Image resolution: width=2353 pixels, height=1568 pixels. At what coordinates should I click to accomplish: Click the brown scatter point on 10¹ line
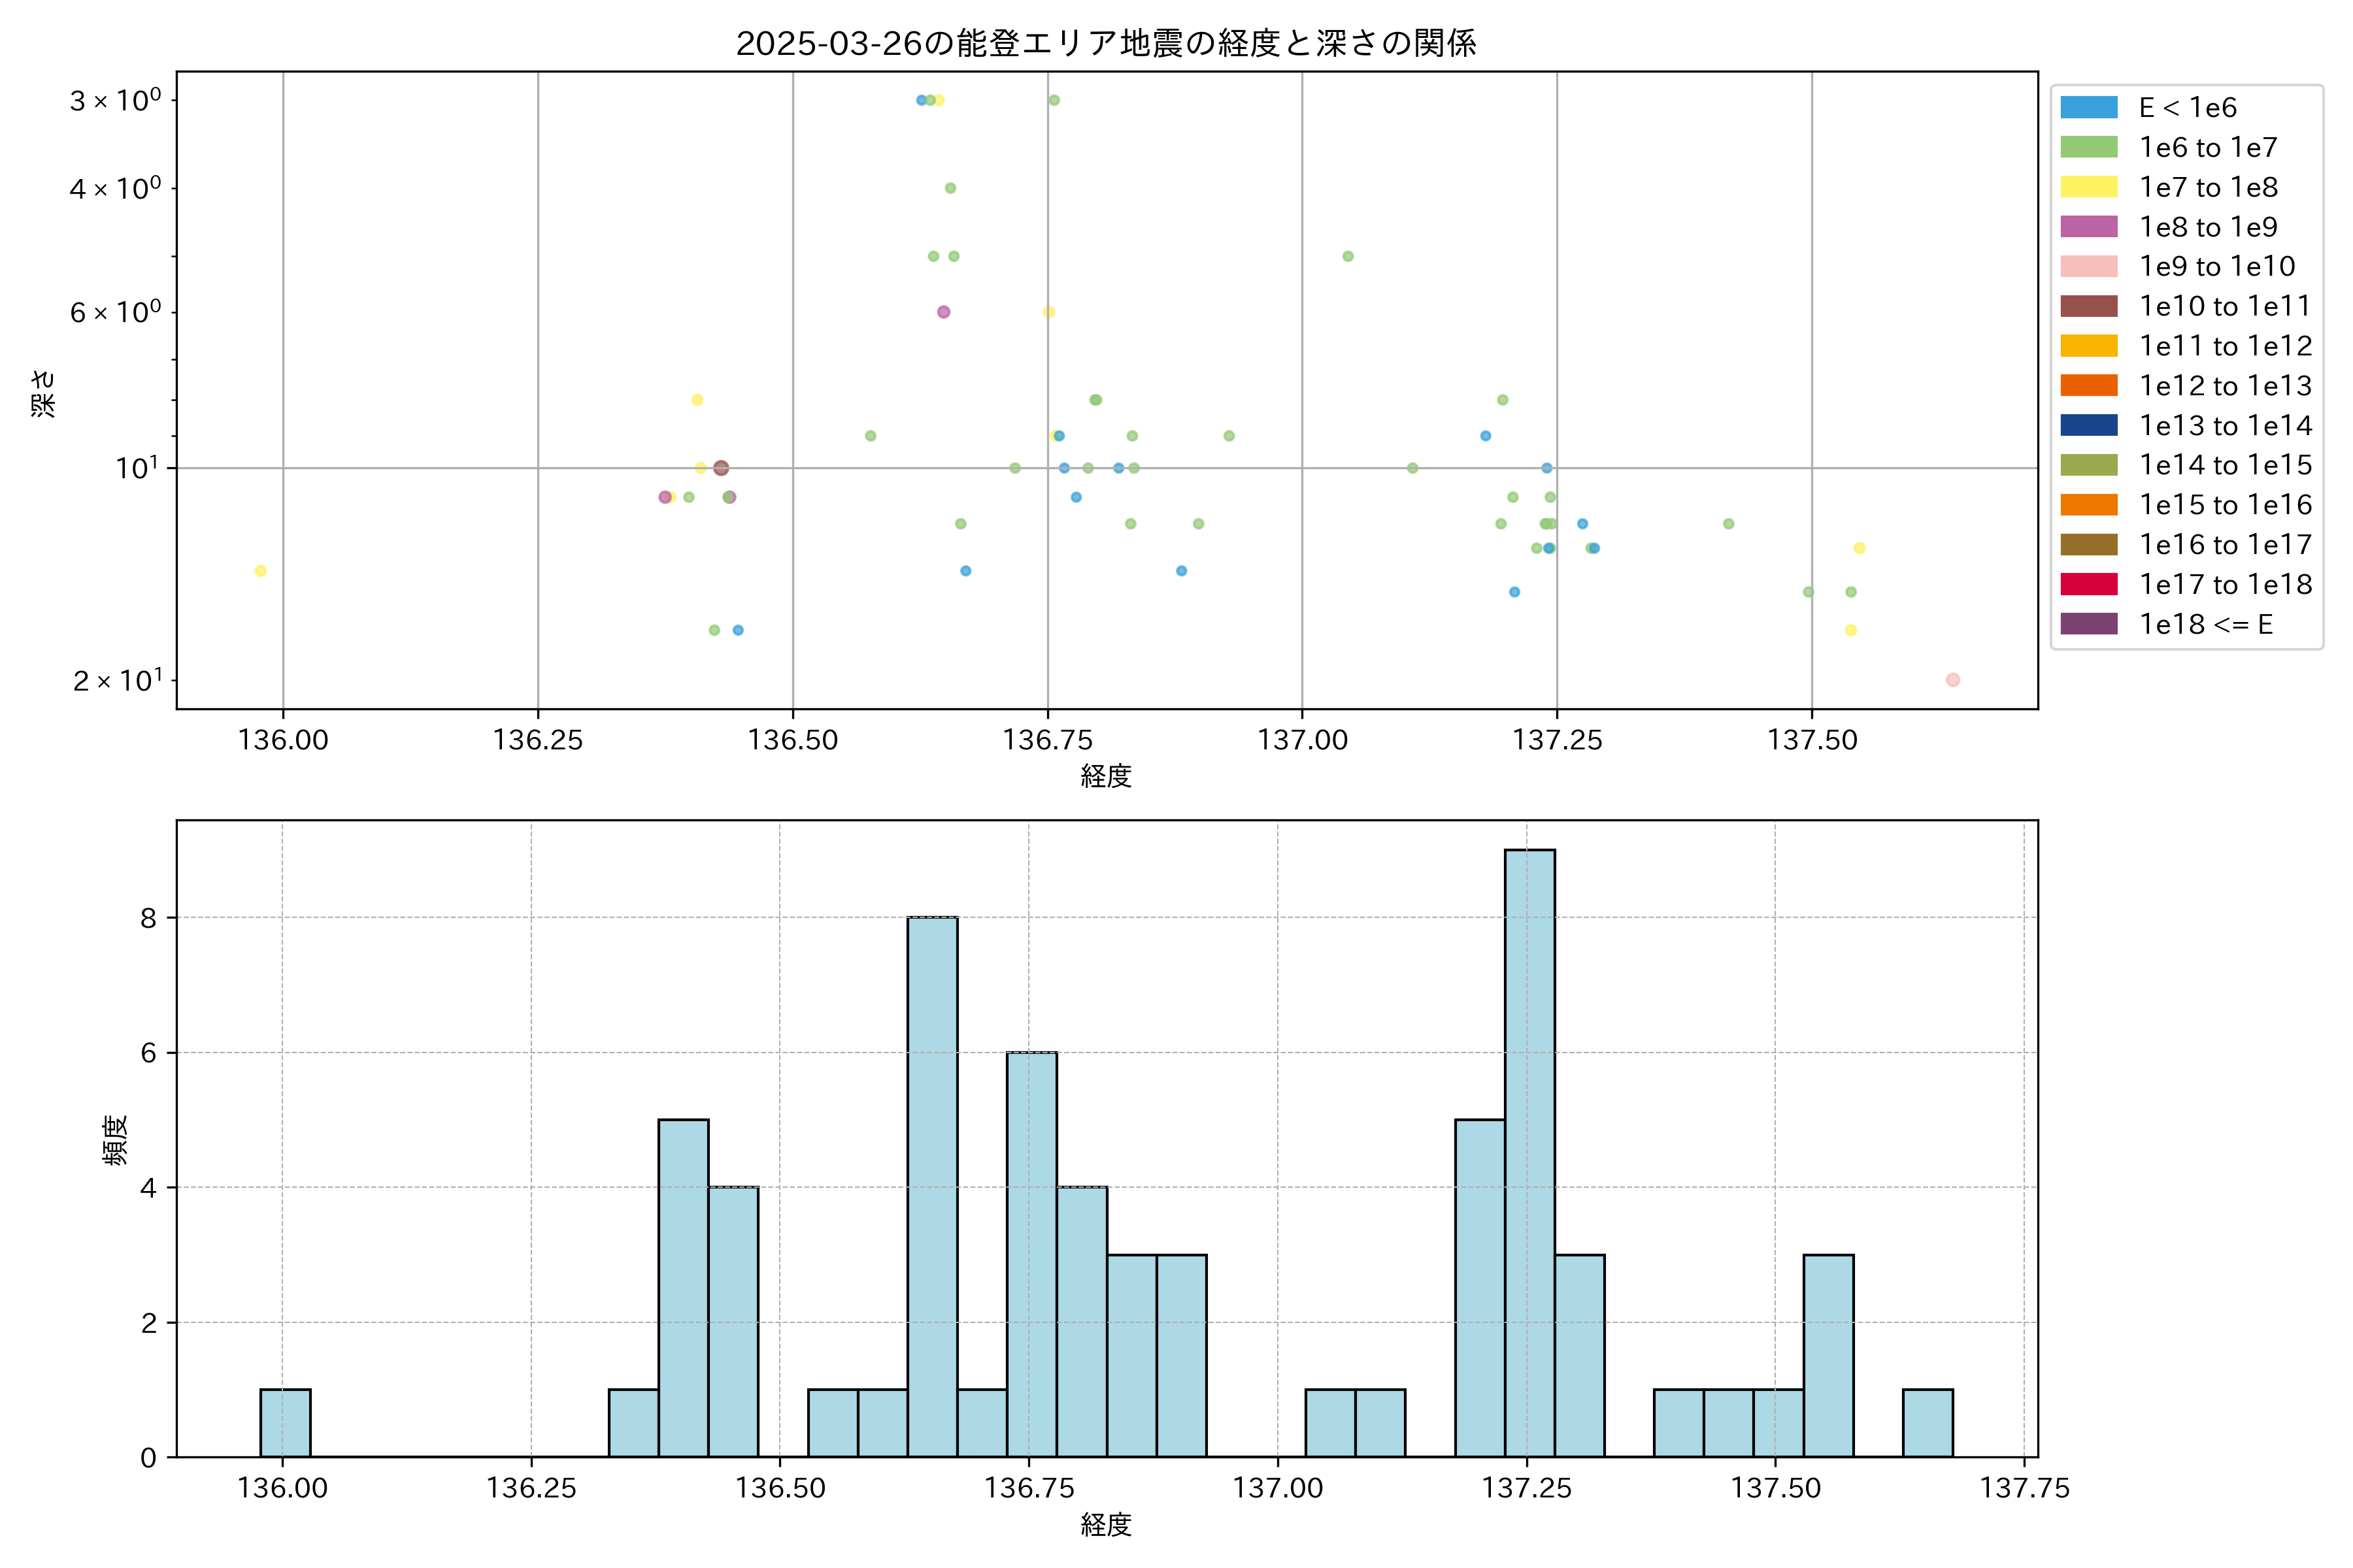coord(722,468)
